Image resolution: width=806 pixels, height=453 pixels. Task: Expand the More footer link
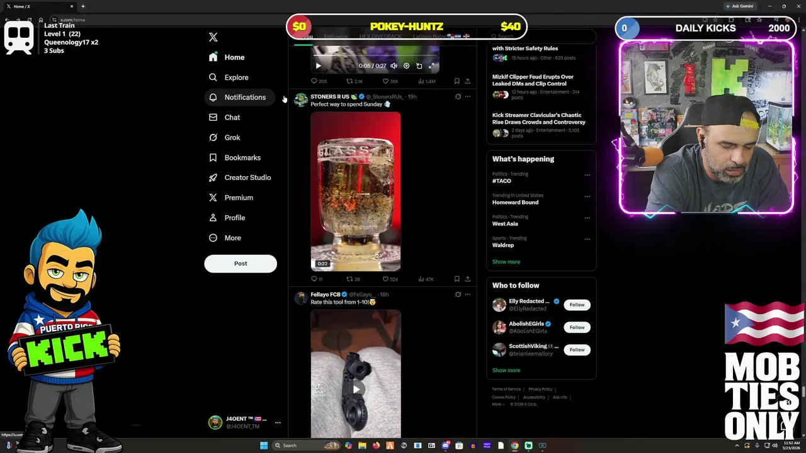click(497, 404)
